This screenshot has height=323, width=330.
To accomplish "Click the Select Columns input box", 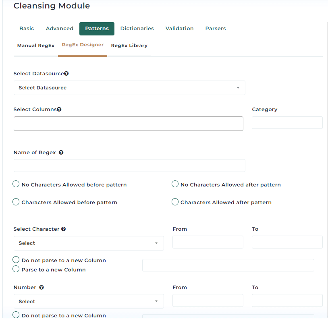I will [x=129, y=124].
